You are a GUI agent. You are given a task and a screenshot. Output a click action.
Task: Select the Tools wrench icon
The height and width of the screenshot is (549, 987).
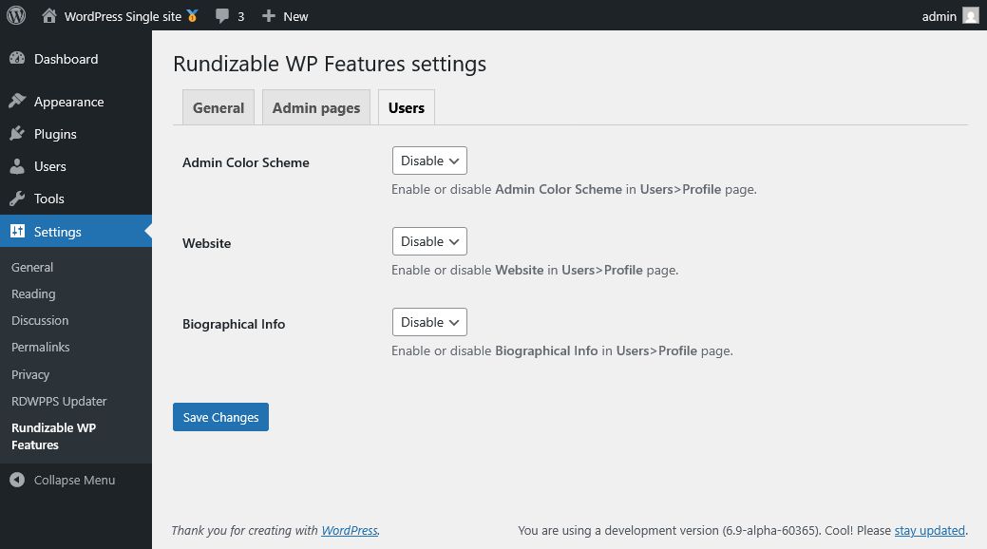[x=19, y=199]
